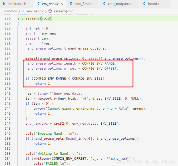
Task: Click 'memset' call on line 234
Action: tap(31, 58)
